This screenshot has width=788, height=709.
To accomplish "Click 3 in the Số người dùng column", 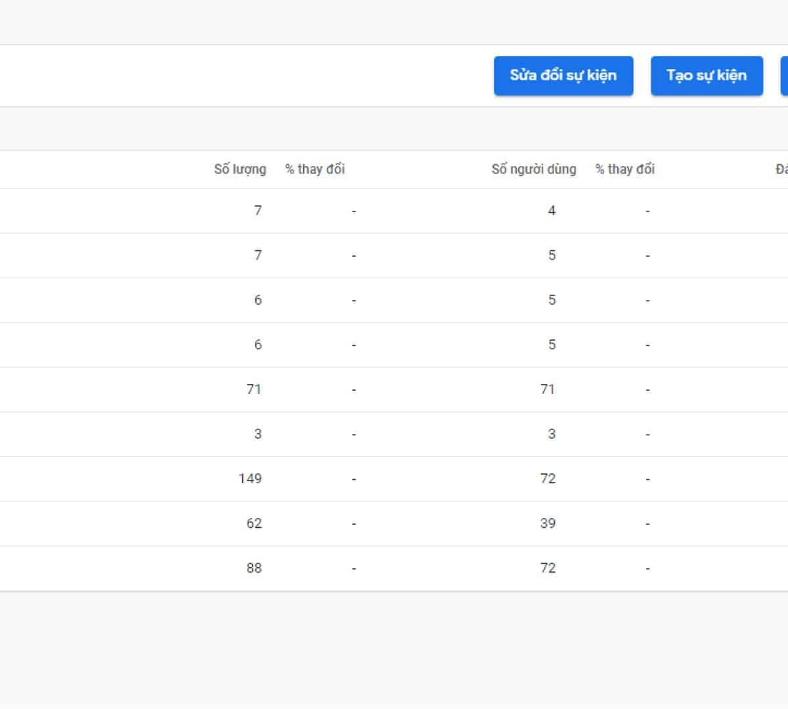I will 552,434.
